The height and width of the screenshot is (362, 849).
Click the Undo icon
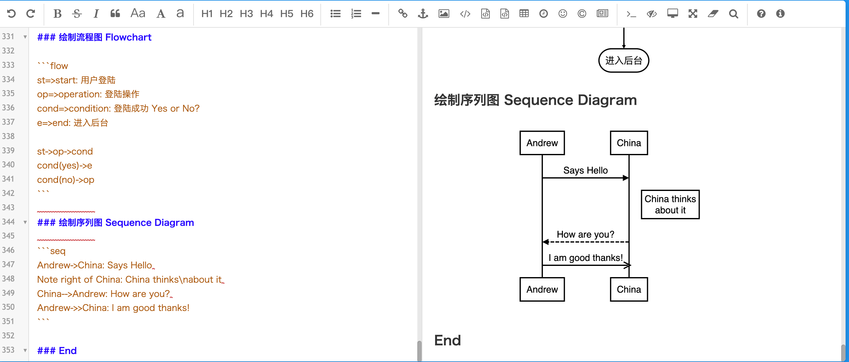11,13
